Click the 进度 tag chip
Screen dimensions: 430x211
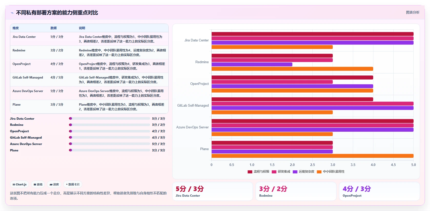54,184
